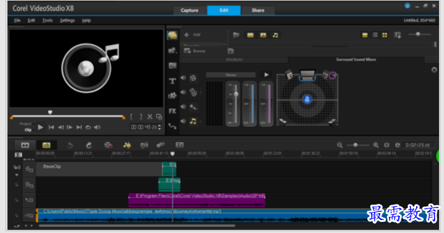Open the Stereo mode dropdown

click(231, 75)
